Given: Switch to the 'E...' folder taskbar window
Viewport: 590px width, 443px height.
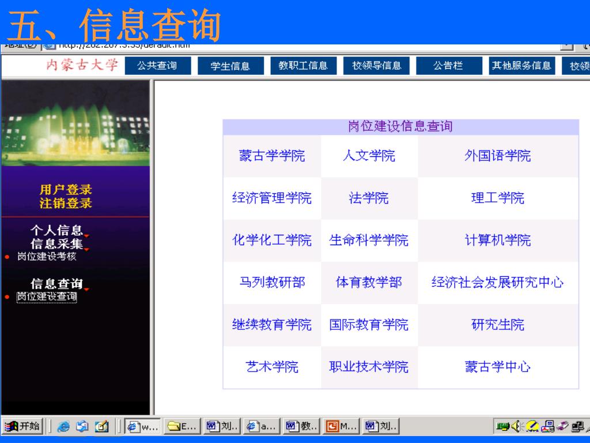Looking at the screenshot, I should [182, 426].
